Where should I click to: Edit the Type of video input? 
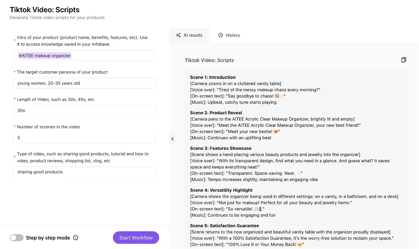[x=84, y=172]
